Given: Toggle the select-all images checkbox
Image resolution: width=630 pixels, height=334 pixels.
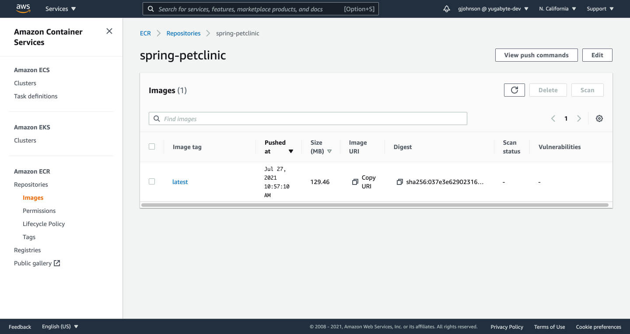Looking at the screenshot, I should (x=152, y=146).
